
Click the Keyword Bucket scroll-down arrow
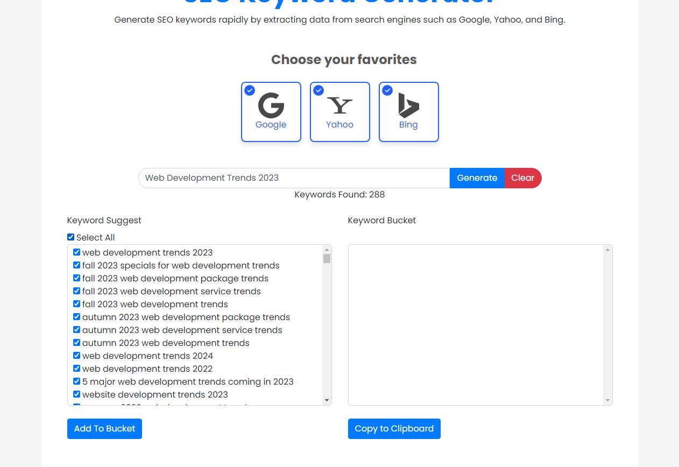(607, 400)
